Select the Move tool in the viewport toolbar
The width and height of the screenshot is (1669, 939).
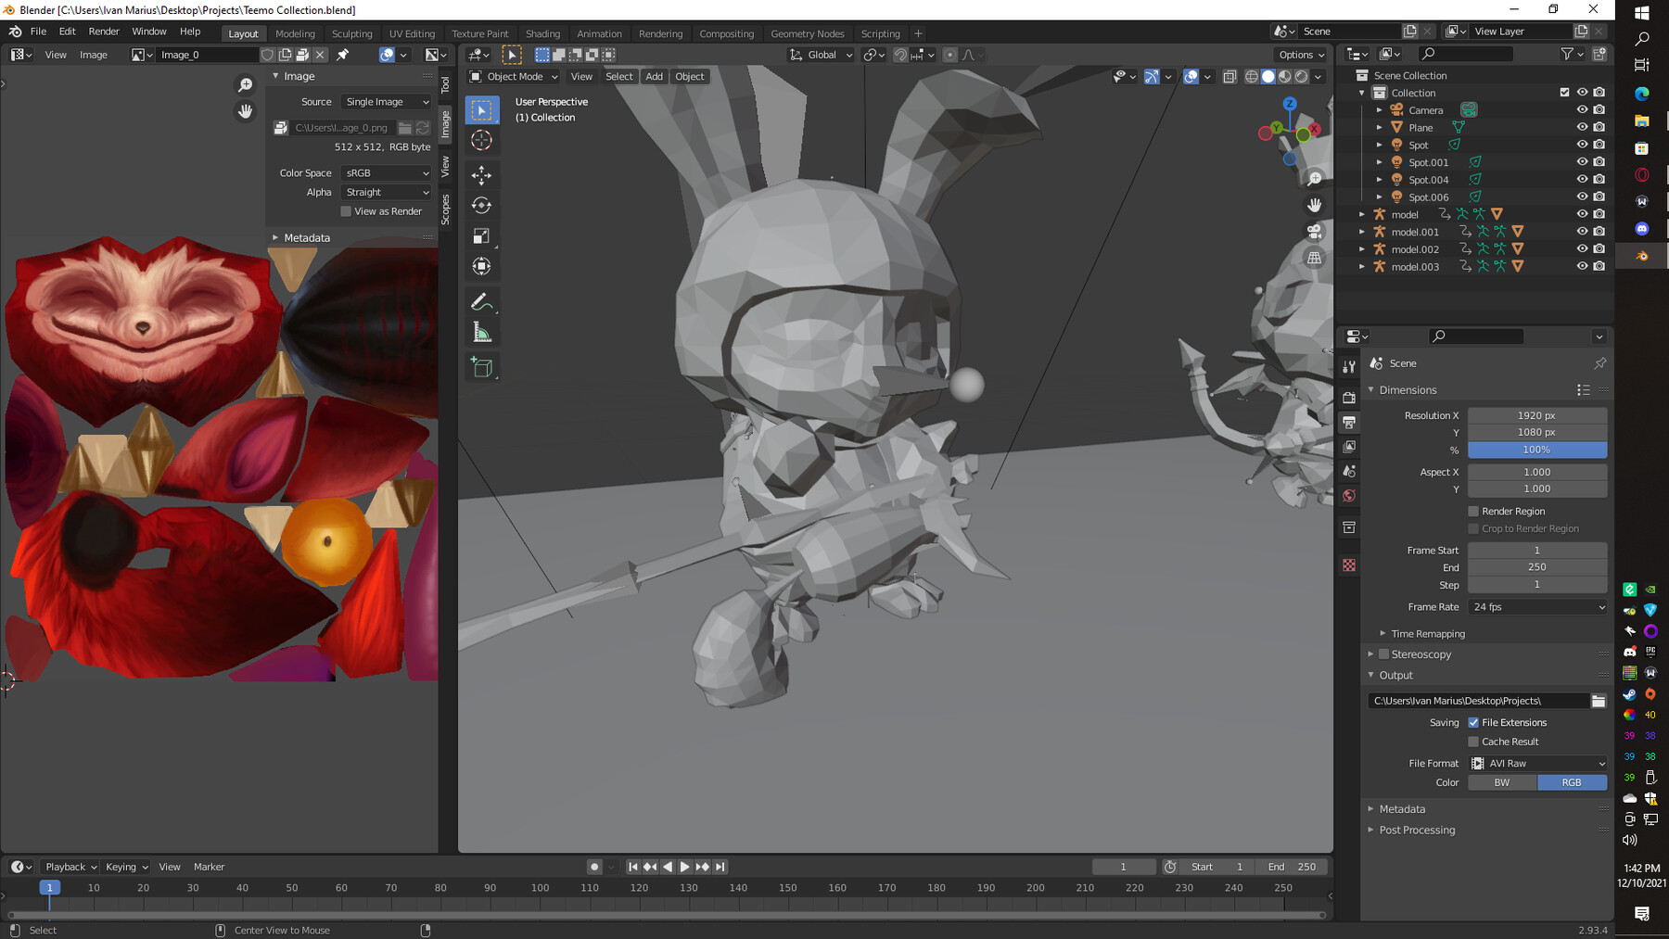(x=482, y=174)
